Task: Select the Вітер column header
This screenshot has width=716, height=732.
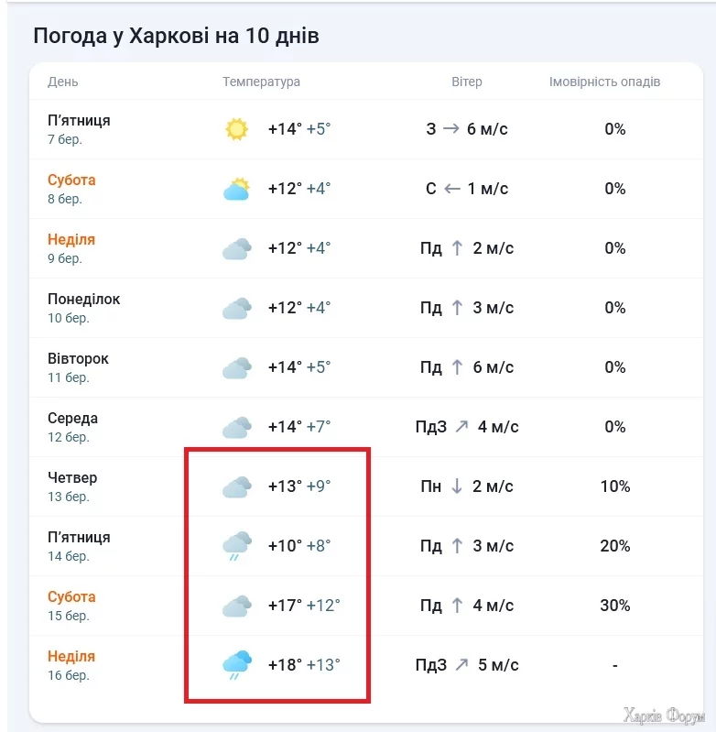Action: click(x=467, y=82)
